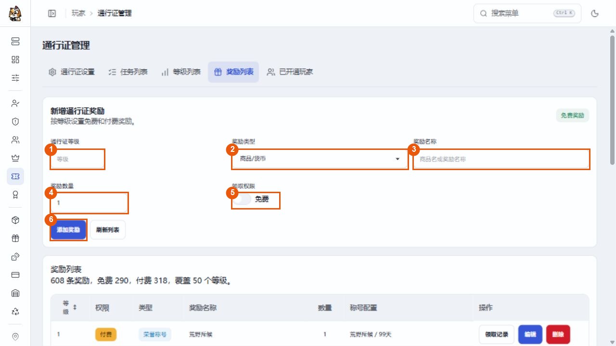
Task: Click the 搜索菜单 search box
Action: click(527, 13)
